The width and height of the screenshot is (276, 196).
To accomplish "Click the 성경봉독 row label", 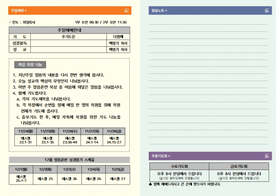I will (19, 42).
